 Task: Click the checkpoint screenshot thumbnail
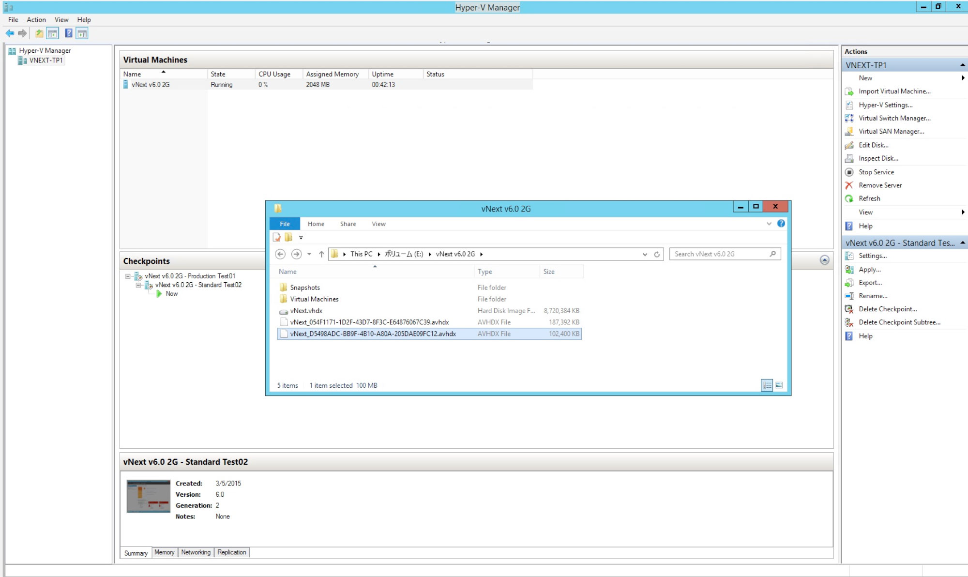[x=149, y=496]
